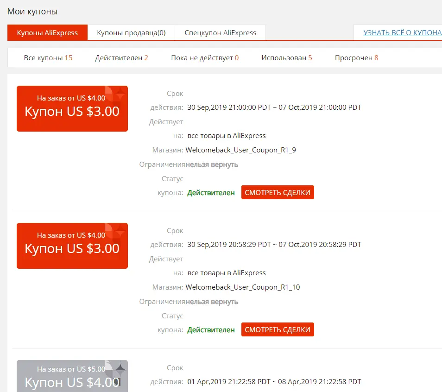Click все товары в AliExpress for R1_10 coupon

pyautogui.click(x=227, y=273)
